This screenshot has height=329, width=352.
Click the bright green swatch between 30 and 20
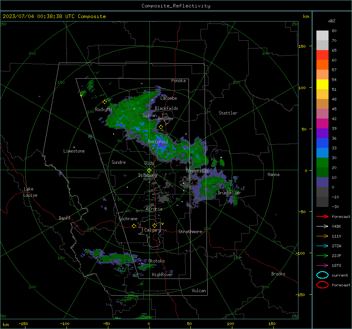coord(322,163)
